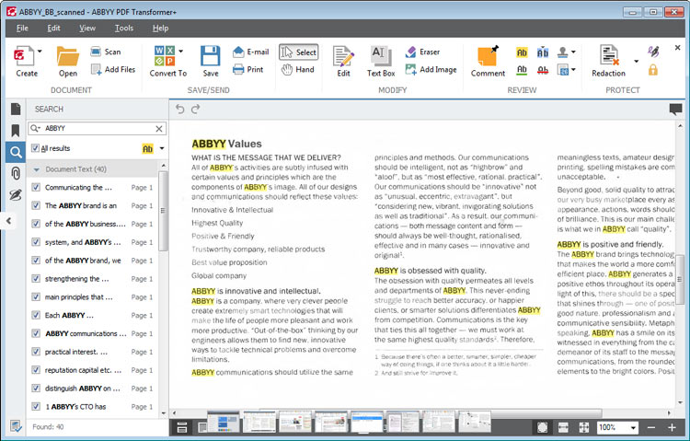Viewport: 690px width, 441px height.
Task: Start a Scan from the toolbar
Action: (x=106, y=52)
